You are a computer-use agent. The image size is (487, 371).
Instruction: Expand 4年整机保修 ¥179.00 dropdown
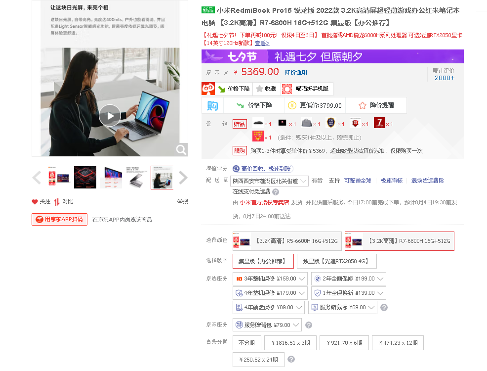coord(270,293)
